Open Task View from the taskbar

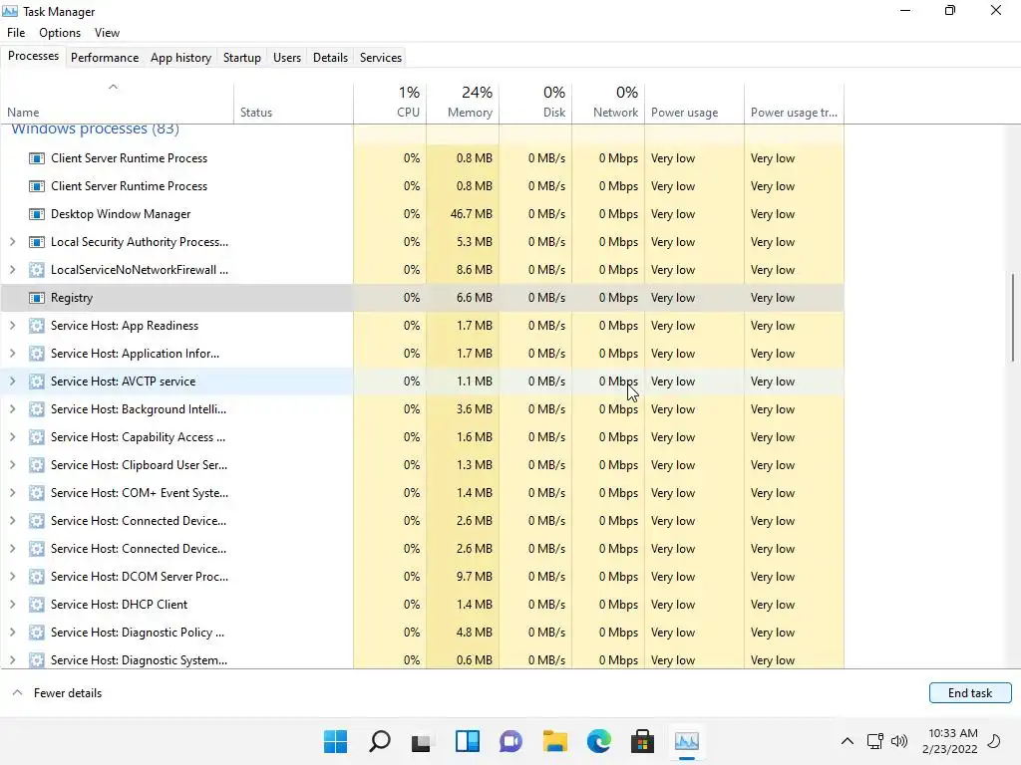422,741
